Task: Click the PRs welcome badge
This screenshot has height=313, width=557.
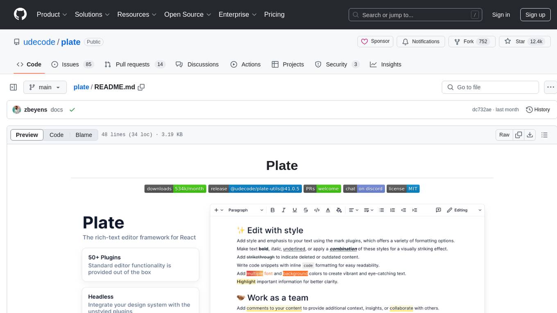Action: 322,188
